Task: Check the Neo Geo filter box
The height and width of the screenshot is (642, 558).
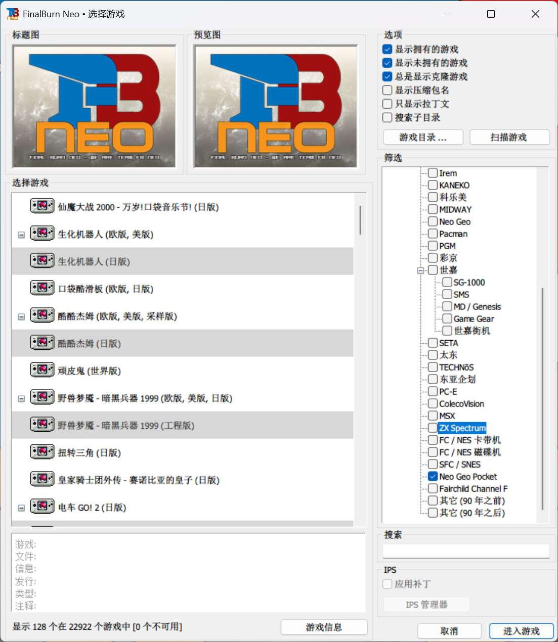Action: (433, 221)
